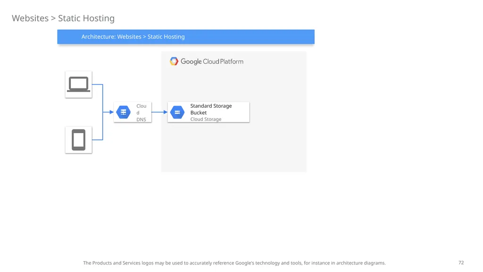Click the Google Cloud Platform logo
The height and width of the screenshot is (272, 483).
coord(174,61)
